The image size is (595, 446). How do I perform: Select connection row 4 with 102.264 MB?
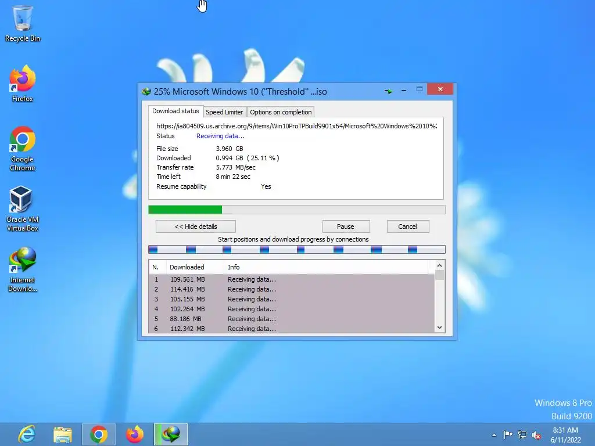pos(292,309)
